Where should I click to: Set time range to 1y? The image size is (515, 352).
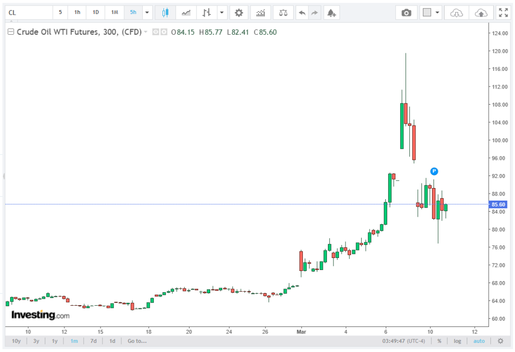click(54, 341)
